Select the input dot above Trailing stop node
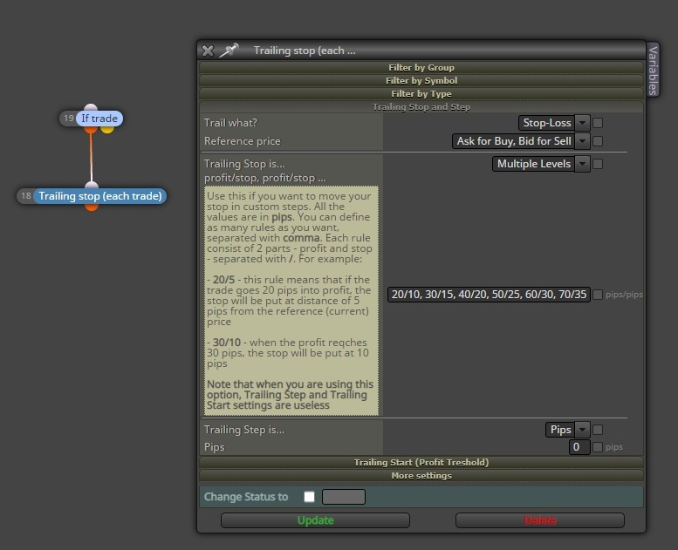 (x=92, y=186)
